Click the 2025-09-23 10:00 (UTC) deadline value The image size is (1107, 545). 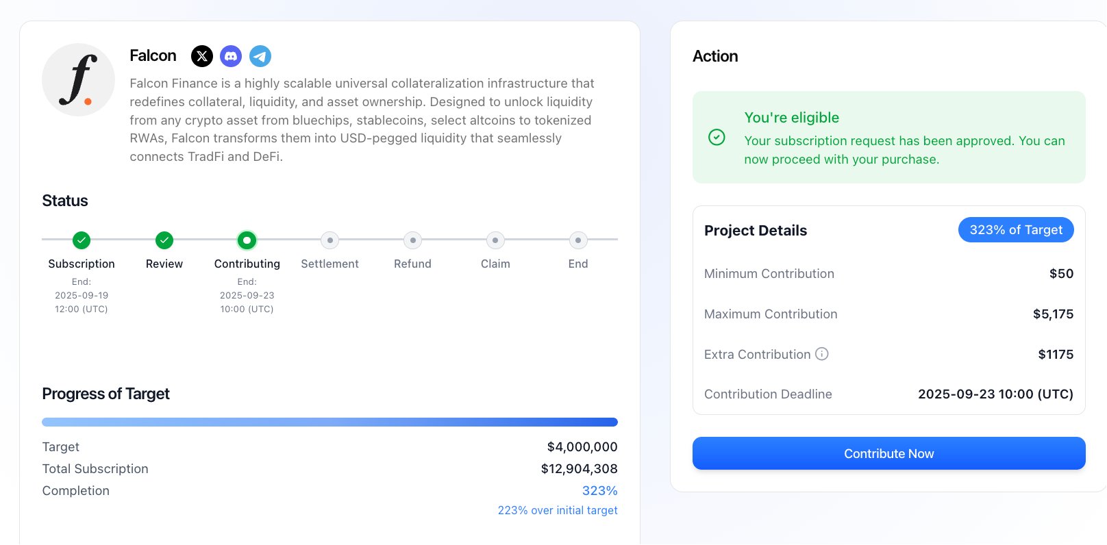coord(995,394)
